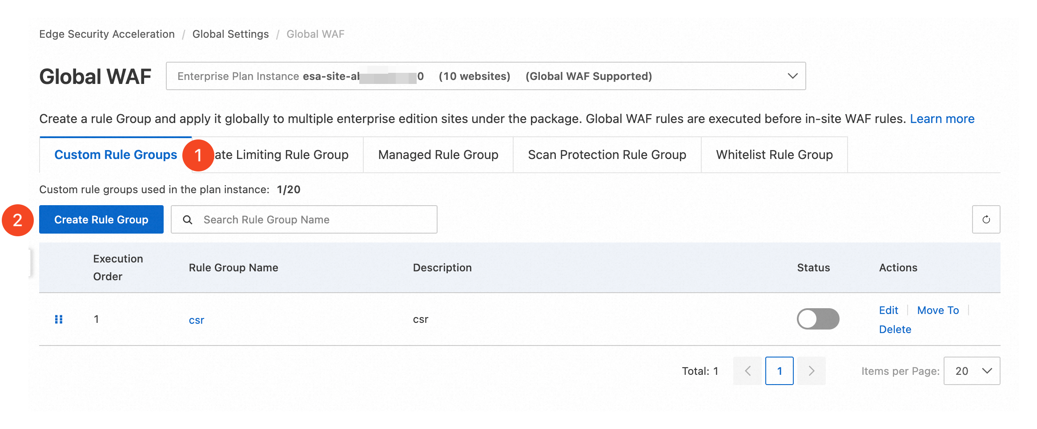This screenshot has height=429, width=1037.
Task: Toggle the csr rule group status switch
Action: [818, 319]
